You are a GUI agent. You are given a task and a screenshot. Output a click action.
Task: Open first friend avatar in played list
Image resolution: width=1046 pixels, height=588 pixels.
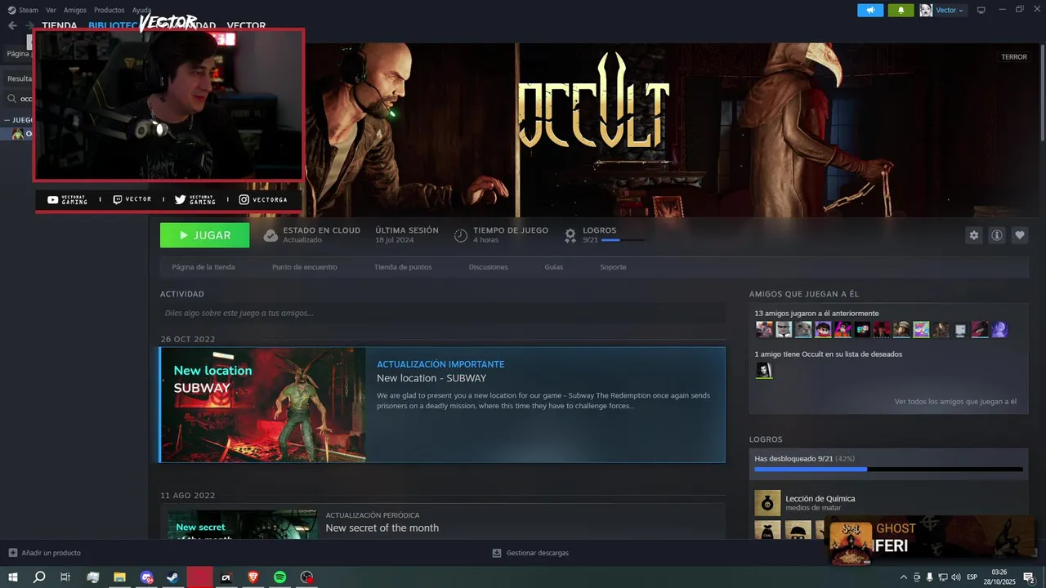[x=764, y=330]
